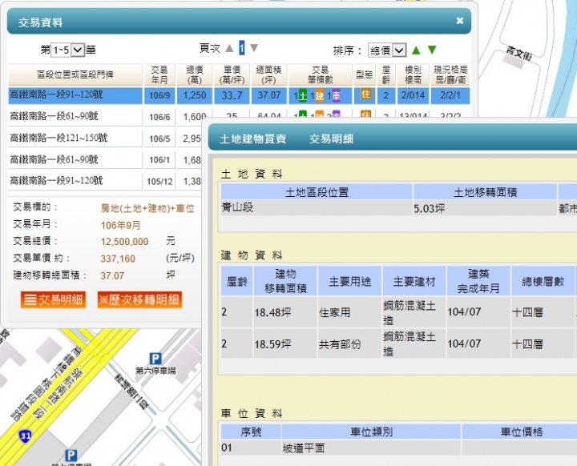577x466 pixels.
Task: Switch to the 交易明細 tab in detail panel
Action: (331, 139)
